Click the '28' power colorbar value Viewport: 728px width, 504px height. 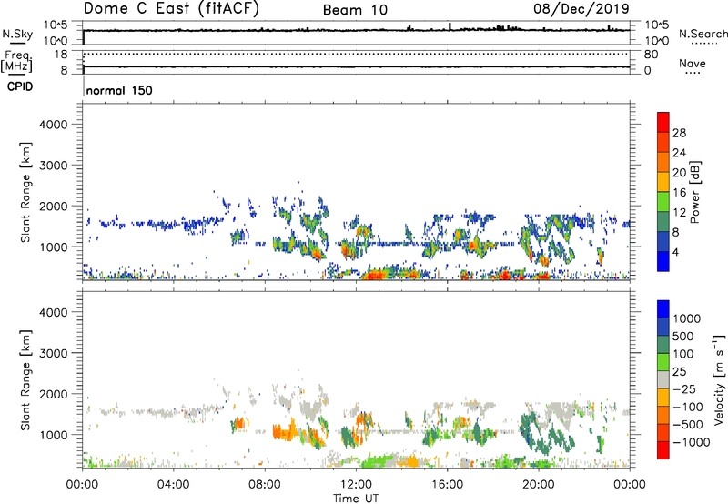[679, 133]
